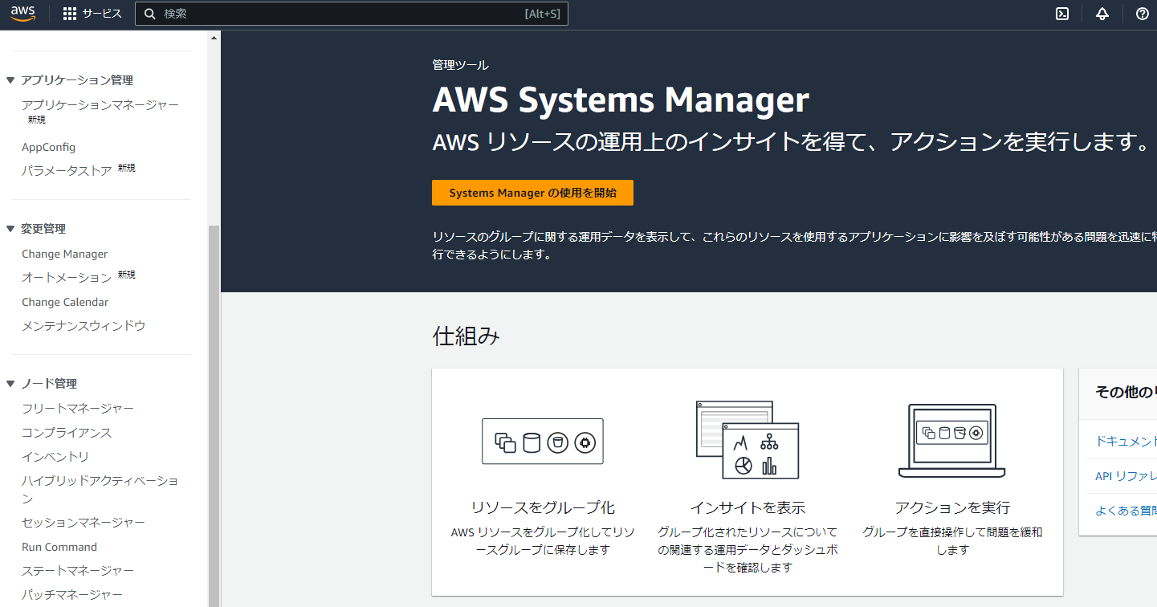1157x607 pixels.
Task: Open Change Manager in sidebar
Action: coord(64,254)
